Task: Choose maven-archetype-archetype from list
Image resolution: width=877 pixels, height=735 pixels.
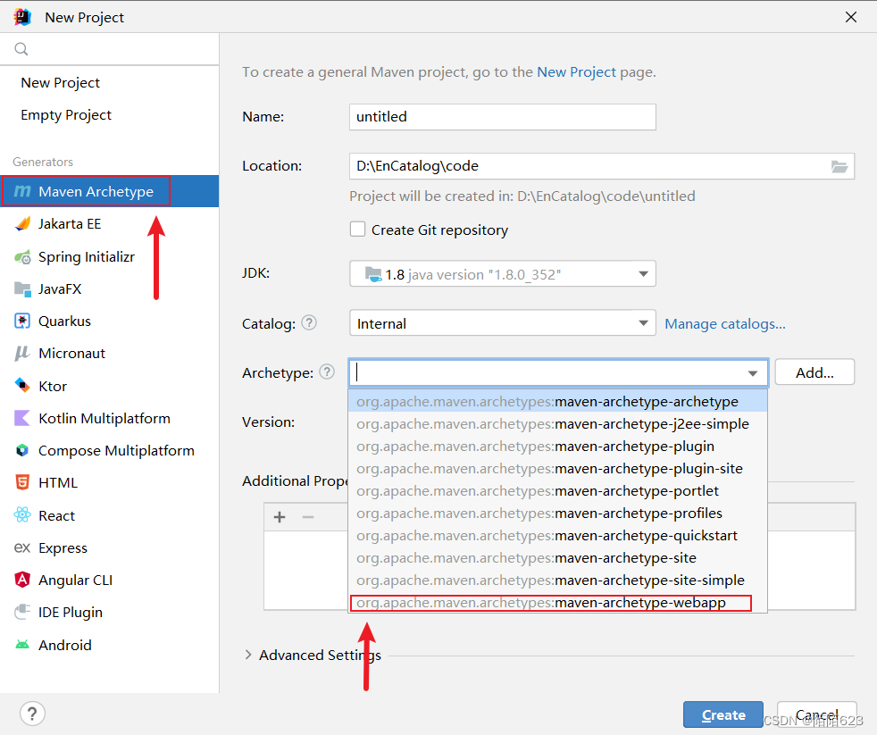Action: 557,402
